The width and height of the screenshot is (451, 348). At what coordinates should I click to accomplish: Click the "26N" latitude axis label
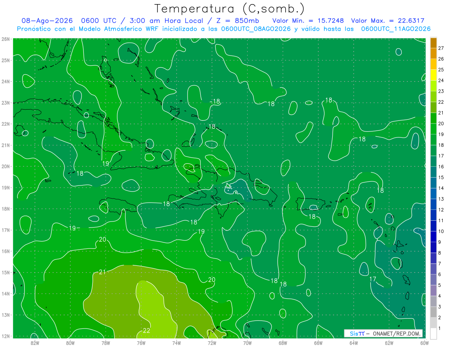[5, 39]
